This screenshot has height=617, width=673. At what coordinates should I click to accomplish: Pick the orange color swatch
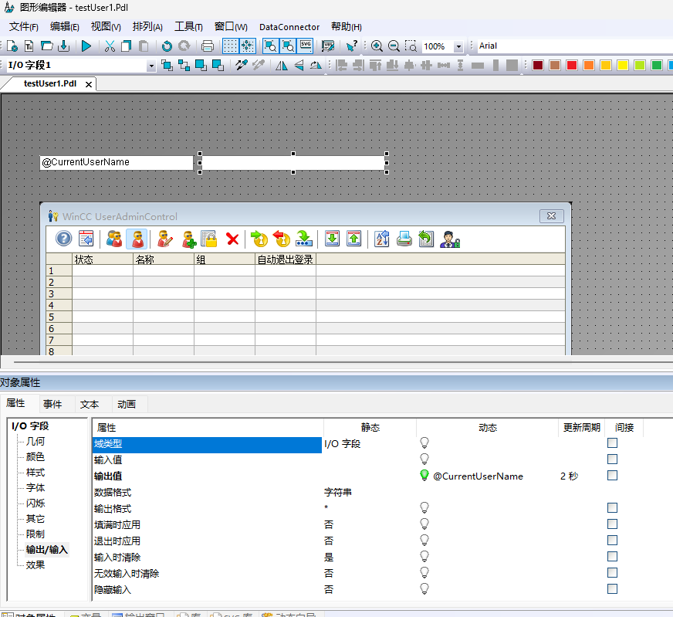[x=589, y=66]
